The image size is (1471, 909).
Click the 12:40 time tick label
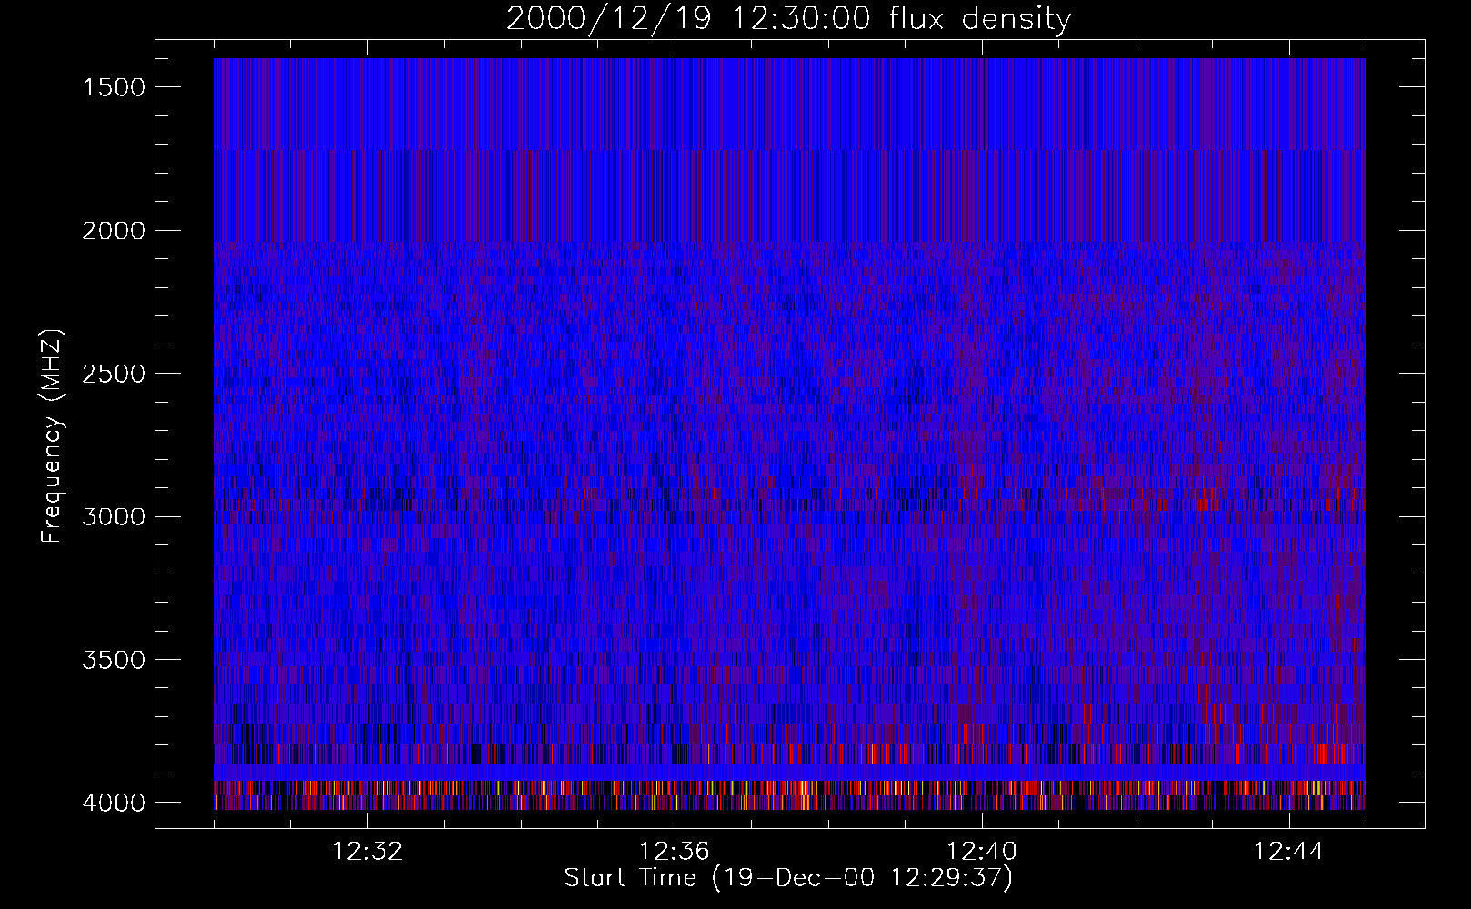pyautogui.click(x=982, y=852)
